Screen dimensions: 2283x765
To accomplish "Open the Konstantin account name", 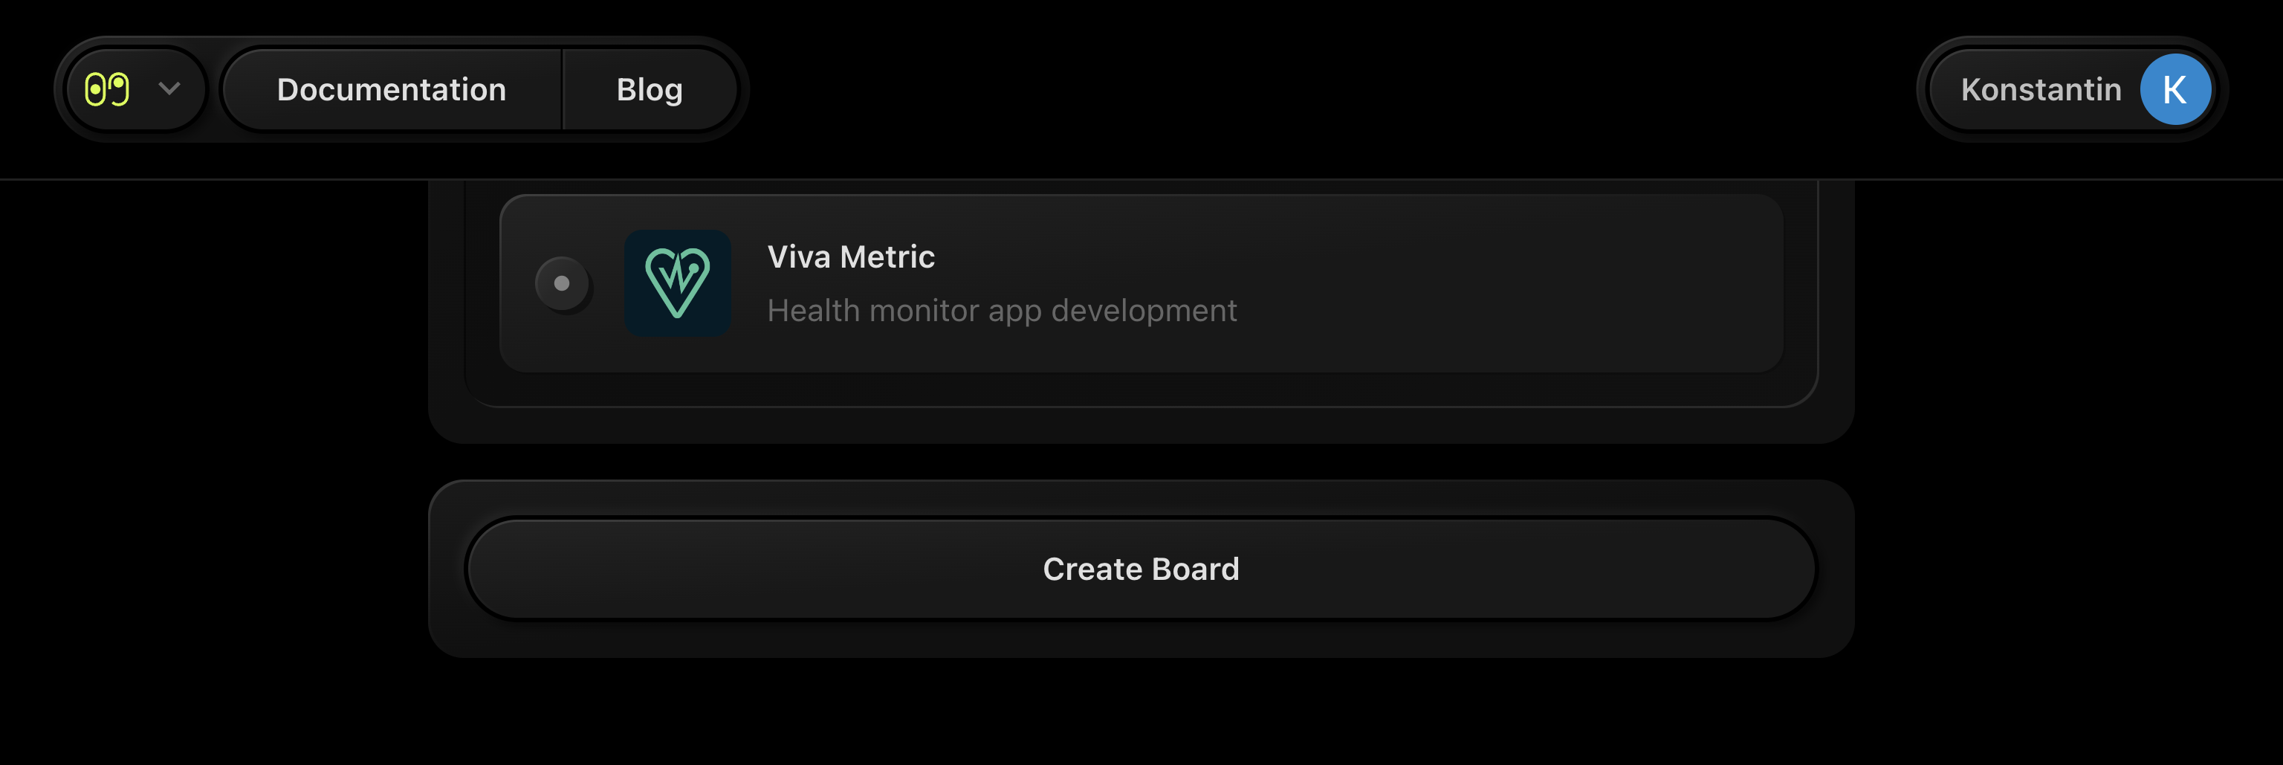I will 2040,89.
